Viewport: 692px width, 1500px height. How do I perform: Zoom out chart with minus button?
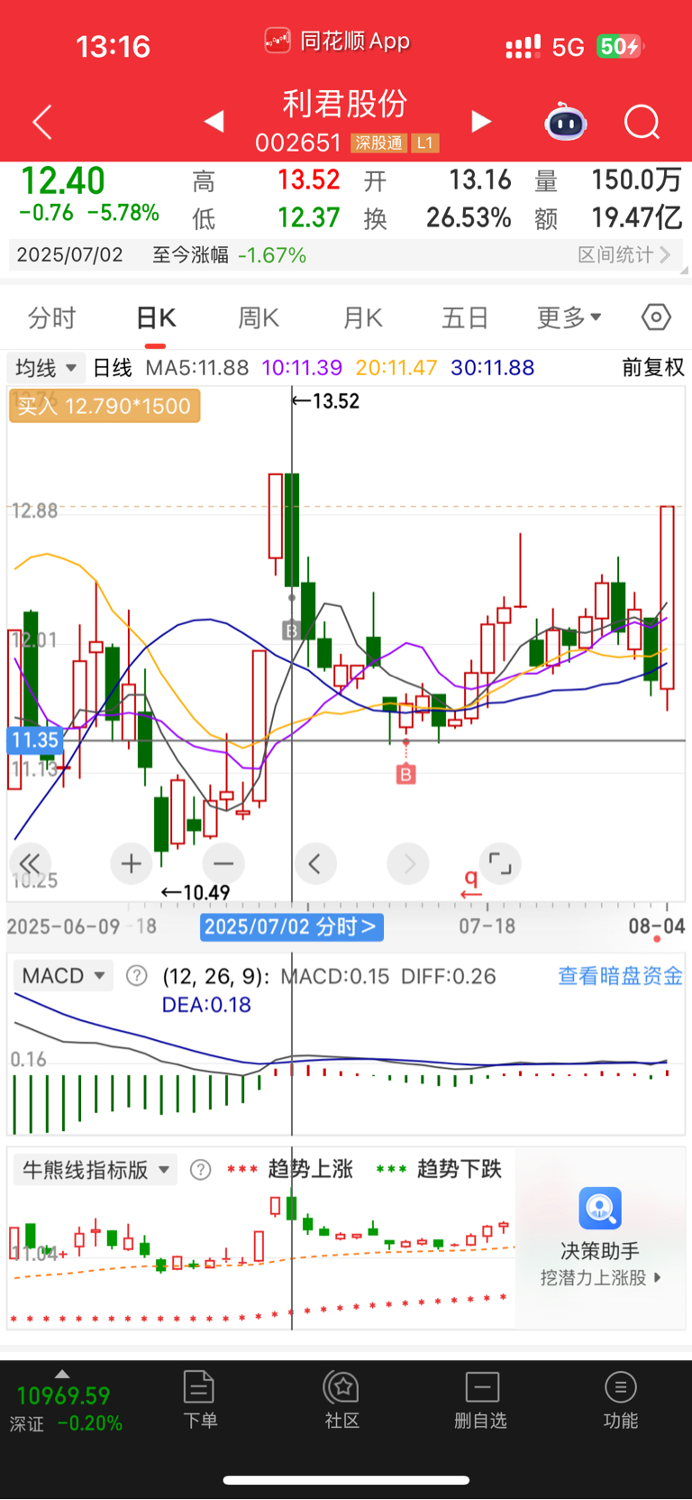[x=223, y=863]
